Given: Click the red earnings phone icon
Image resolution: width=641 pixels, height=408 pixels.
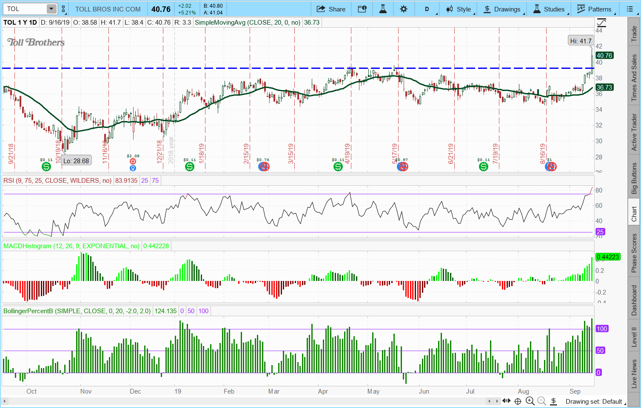Looking at the screenshot, I should click(x=133, y=161).
